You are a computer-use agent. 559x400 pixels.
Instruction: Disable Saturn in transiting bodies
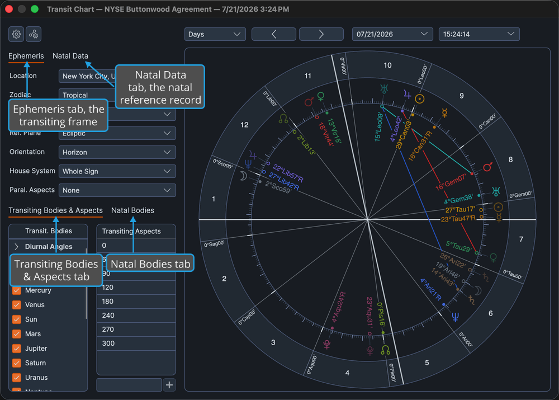(16, 363)
